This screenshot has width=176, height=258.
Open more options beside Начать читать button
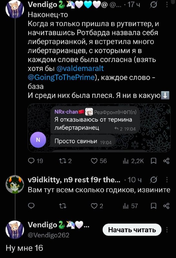[x=167, y=230]
